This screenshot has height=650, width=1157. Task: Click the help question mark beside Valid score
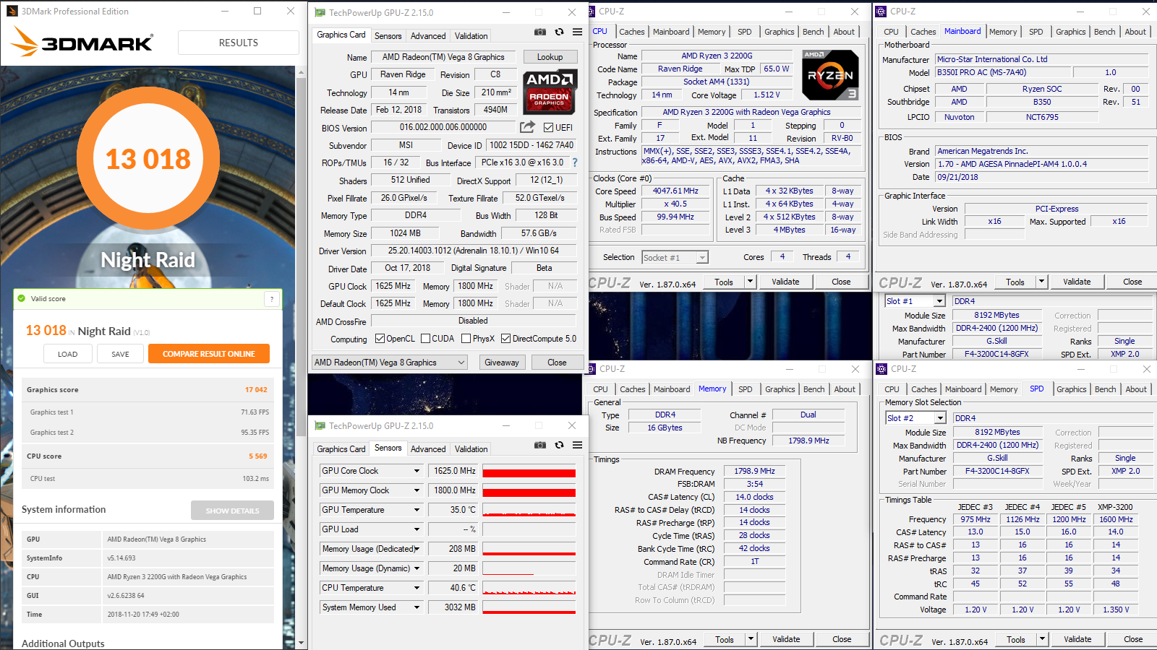click(x=272, y=299)
